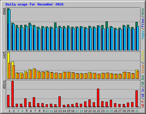Click day 29 on the x-axis
The image size is (146, 114).
click(128, 111)
